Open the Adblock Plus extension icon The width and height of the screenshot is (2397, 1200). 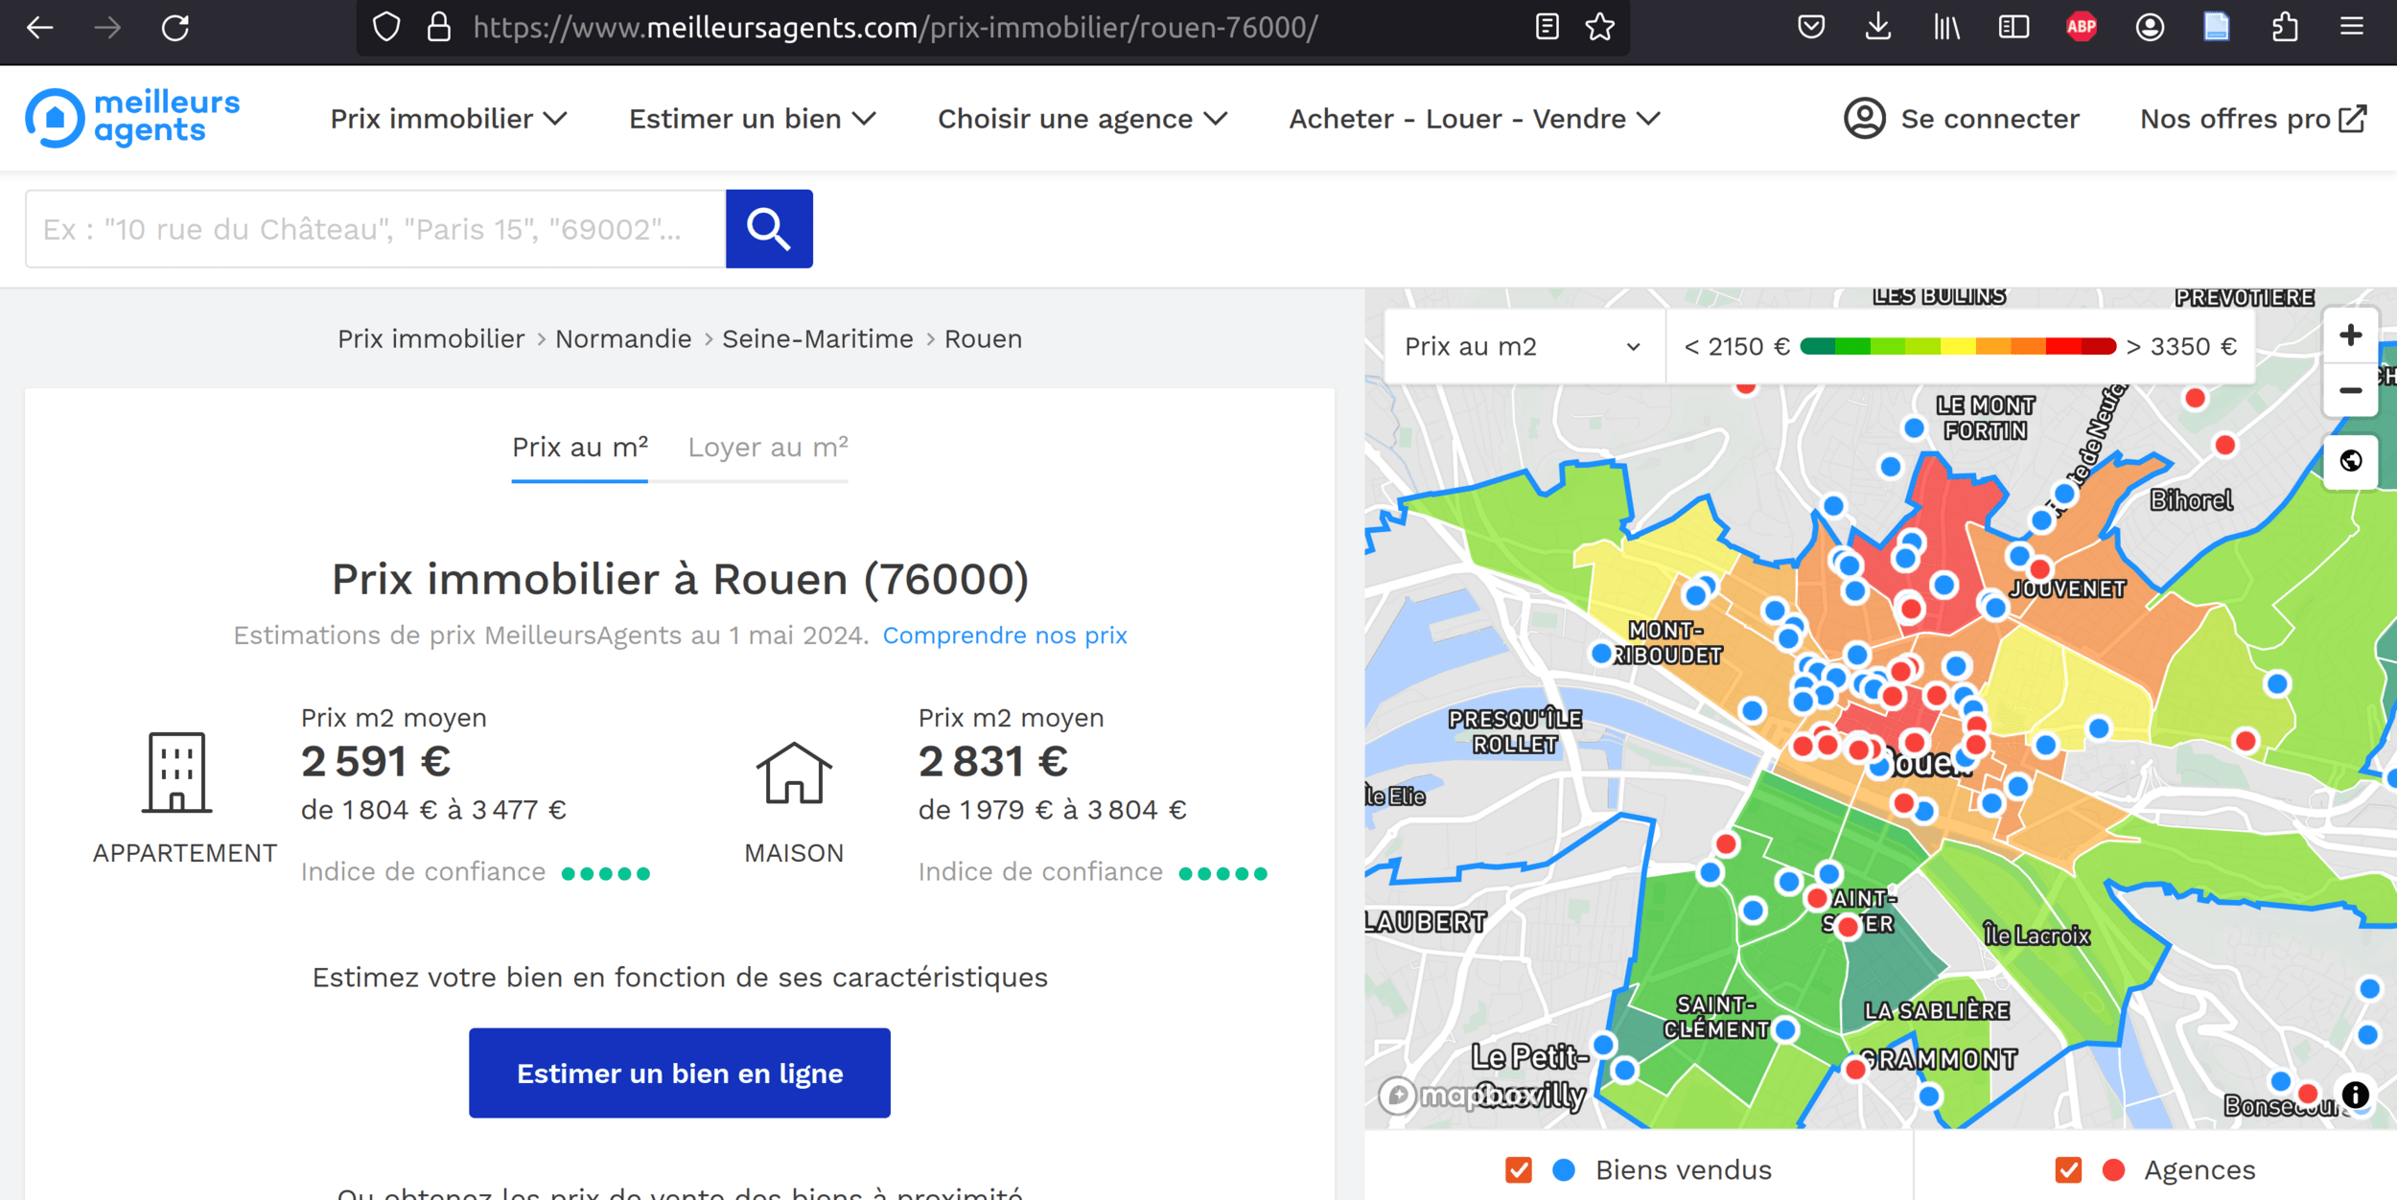(x=2081, y=27)
